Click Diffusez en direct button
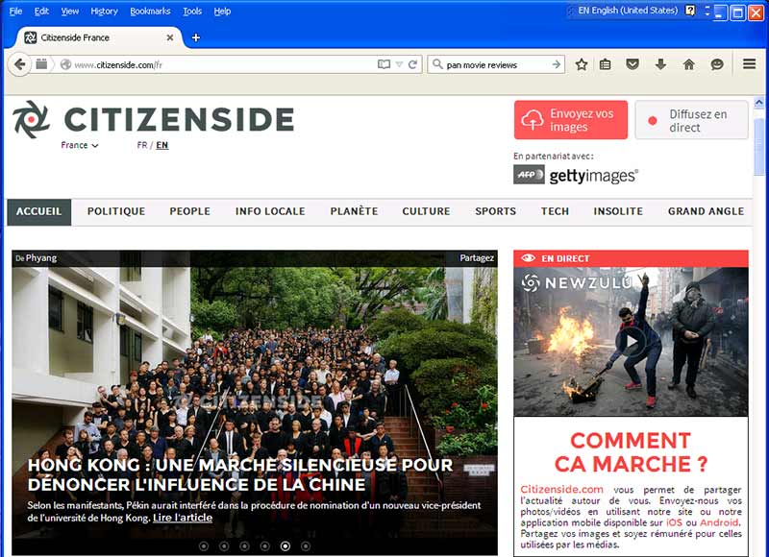Image resolution: width=769 pixels, height=557 pixels. (691, 120)
